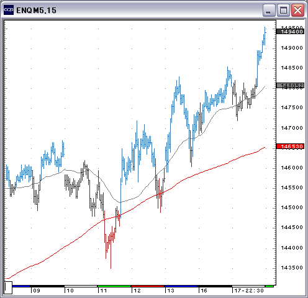The height and width of the screenshot is (298, 308).
Task: Select the 149400 current price label
Action: [x=291, y=32]
